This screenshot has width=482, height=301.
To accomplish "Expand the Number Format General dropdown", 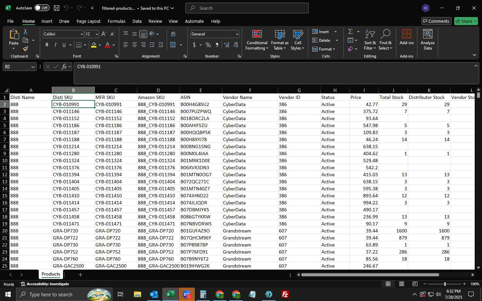I will (x=237, y=34).
